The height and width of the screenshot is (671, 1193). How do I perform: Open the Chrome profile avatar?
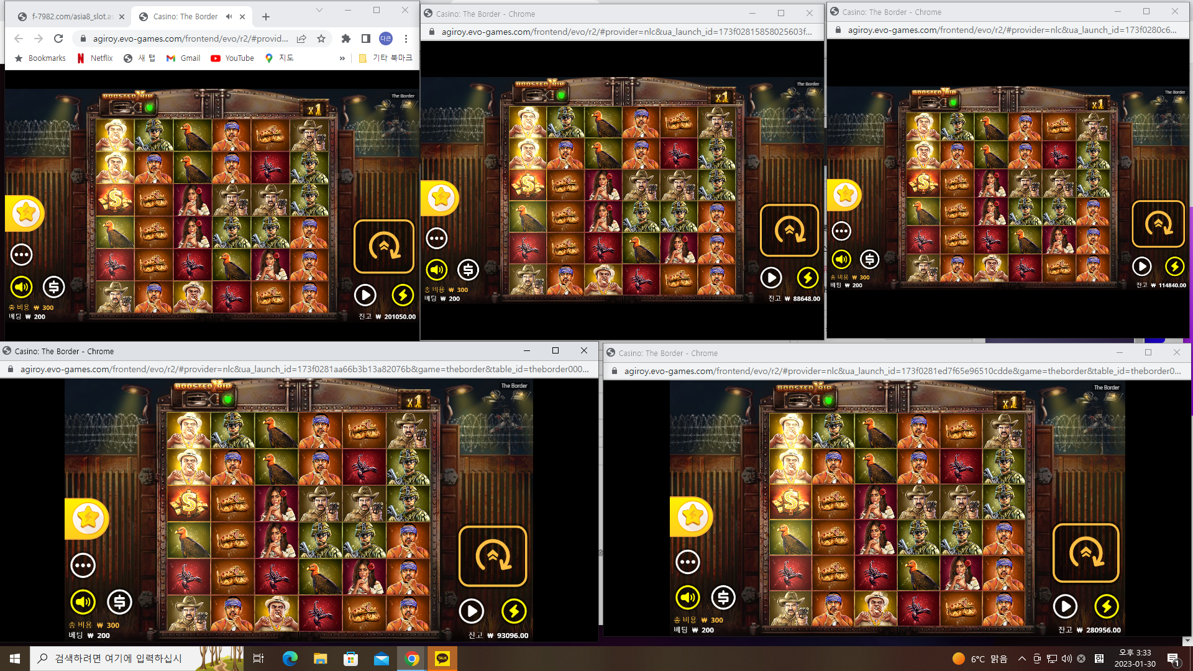pos(386,39)
